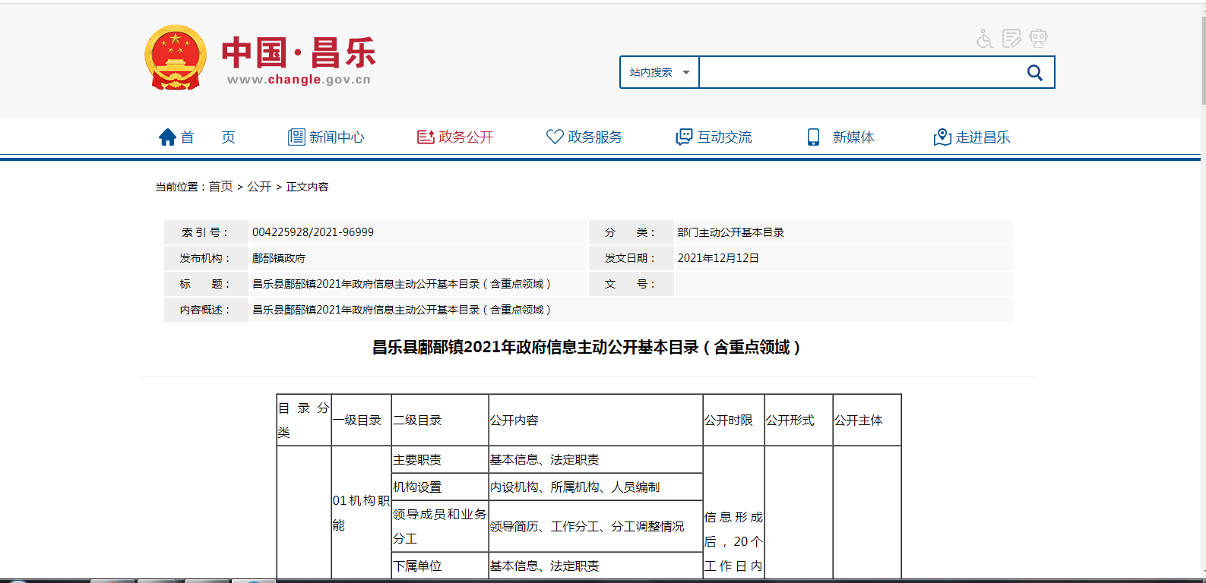The width and height of the screenshot is (1206, 583).
Task: Click the magnifying glass search button
Action: (1034, 73)
